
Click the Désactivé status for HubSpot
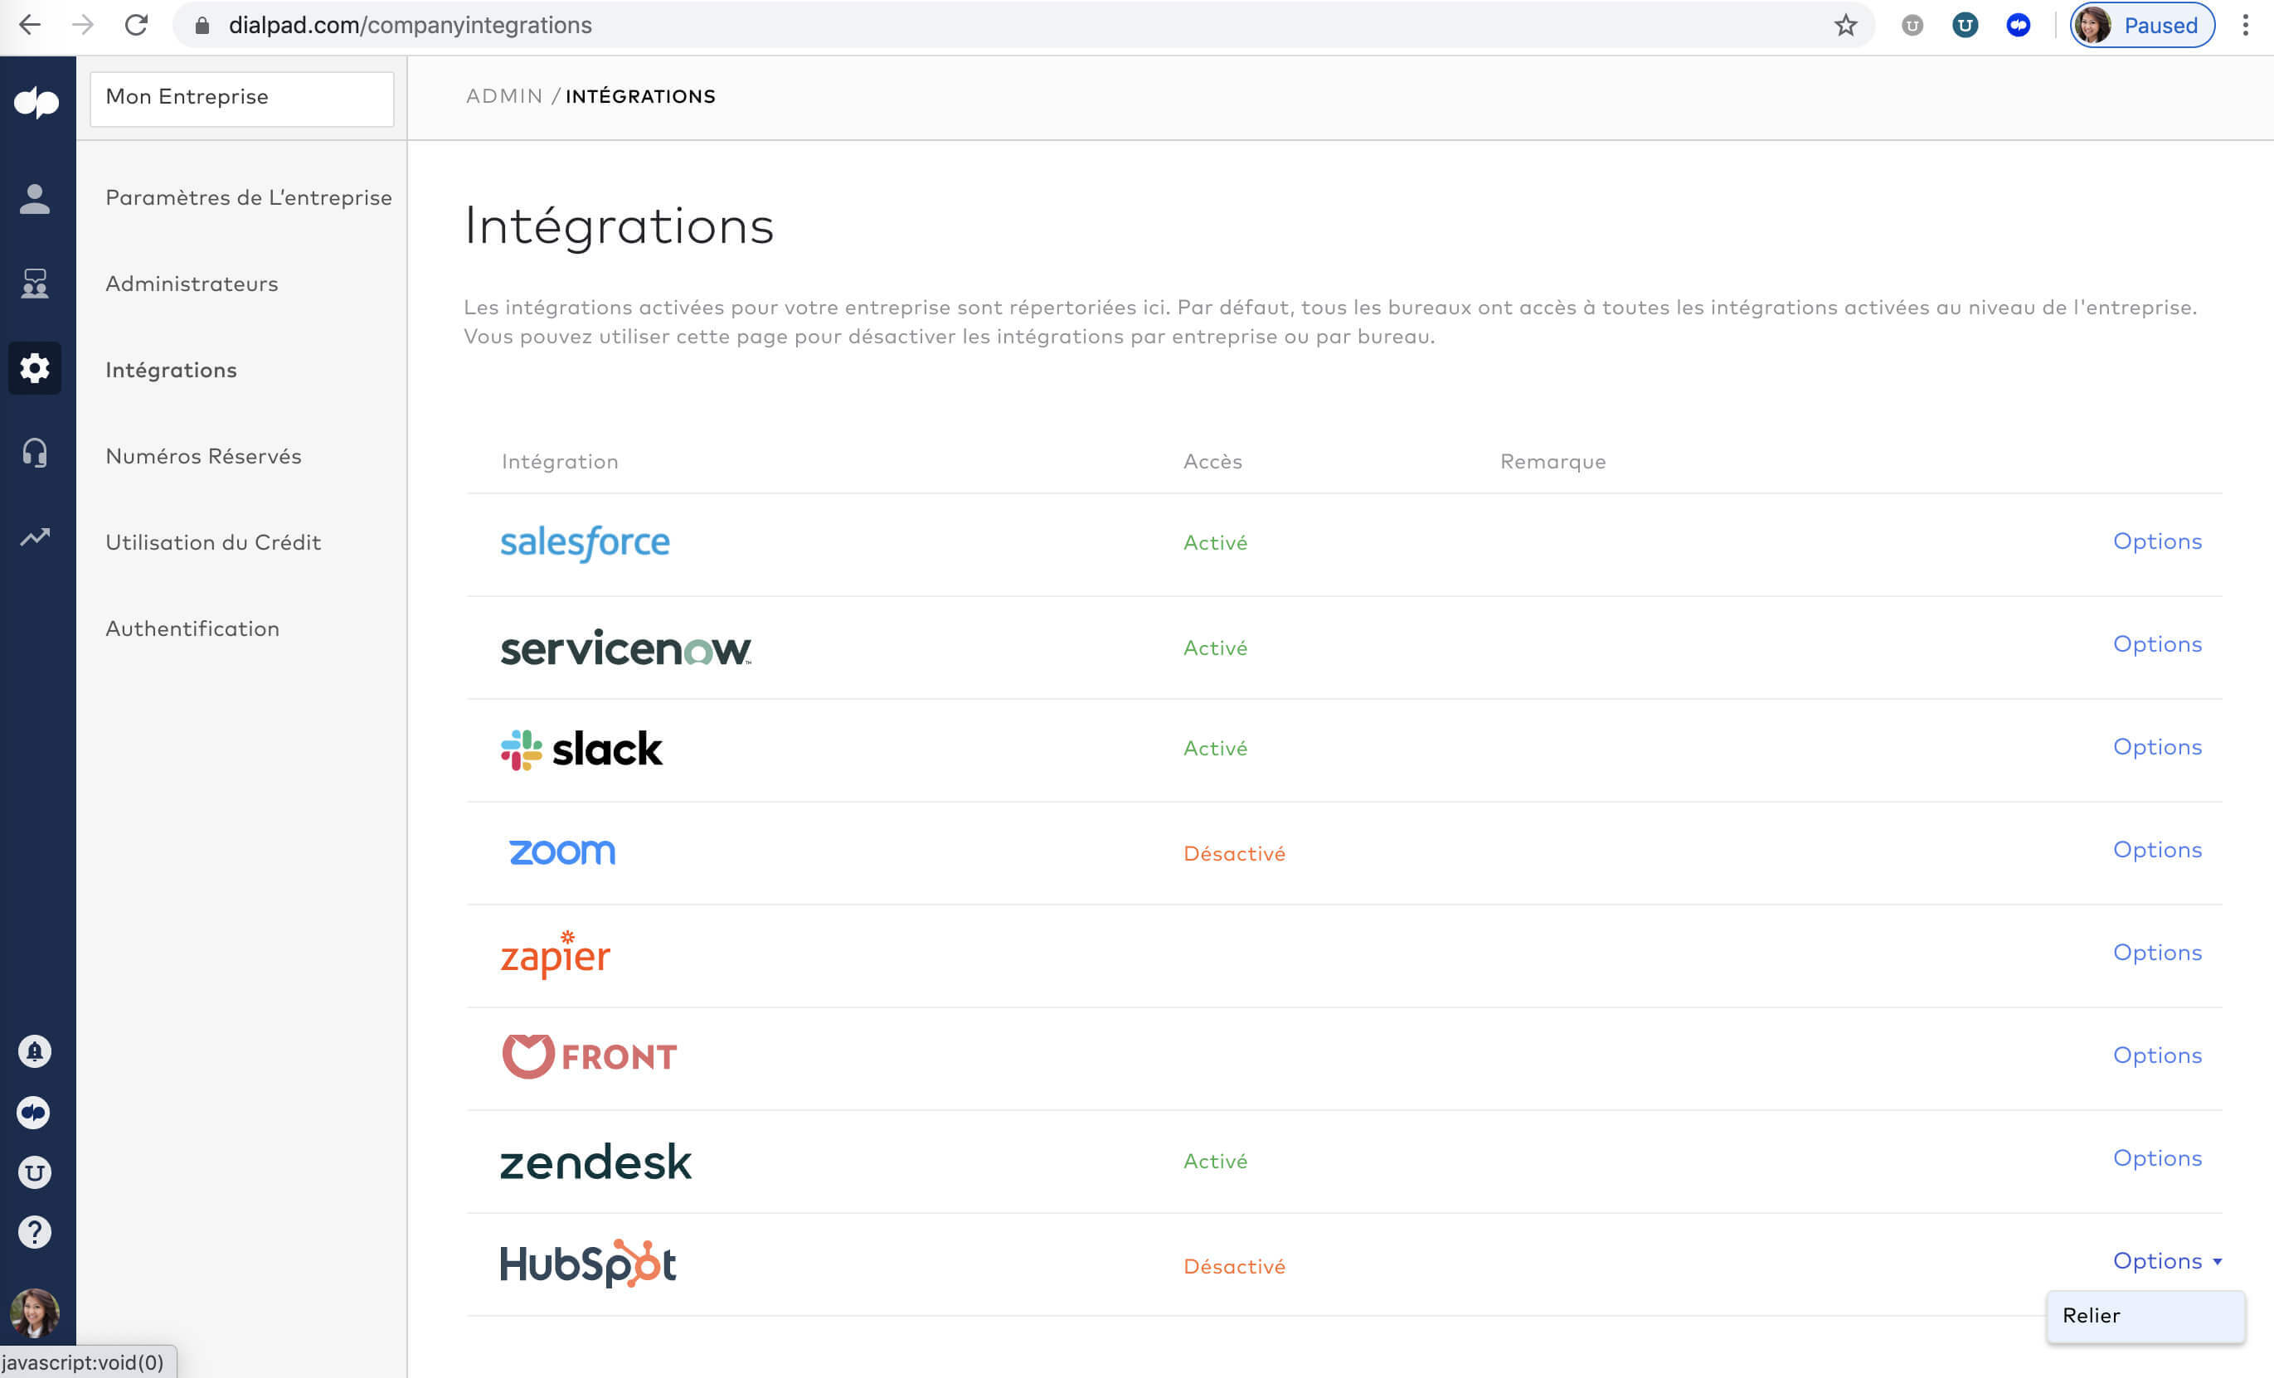[1234, 1266]
